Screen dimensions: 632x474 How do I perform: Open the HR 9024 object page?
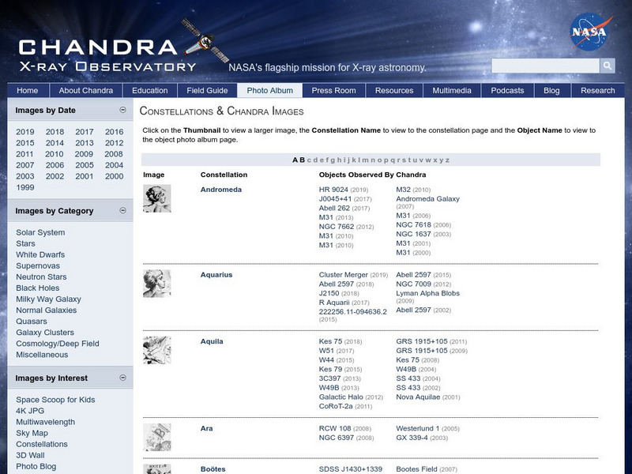333,190
